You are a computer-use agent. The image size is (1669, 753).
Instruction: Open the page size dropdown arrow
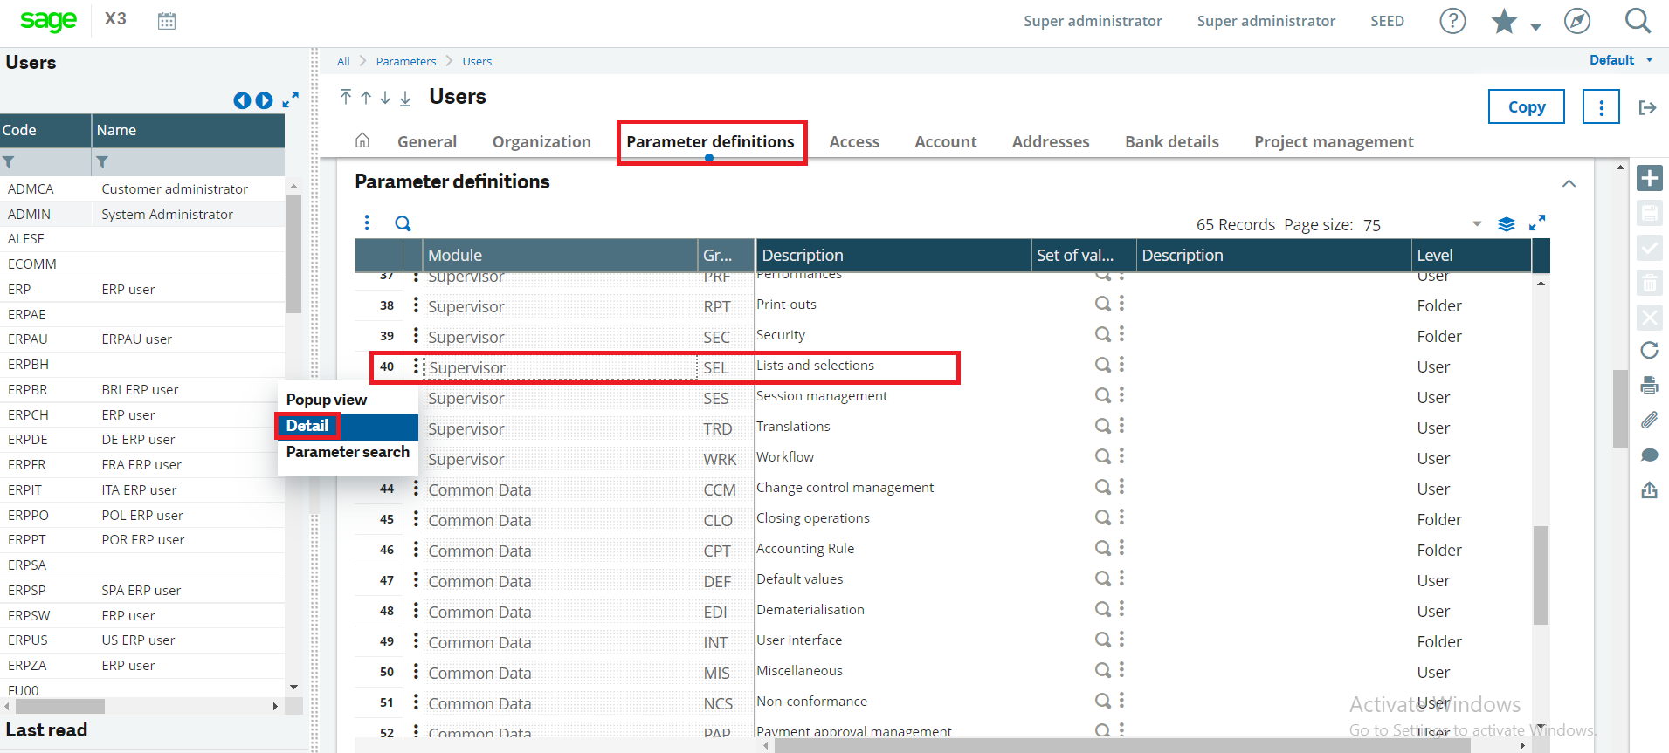1477,224
